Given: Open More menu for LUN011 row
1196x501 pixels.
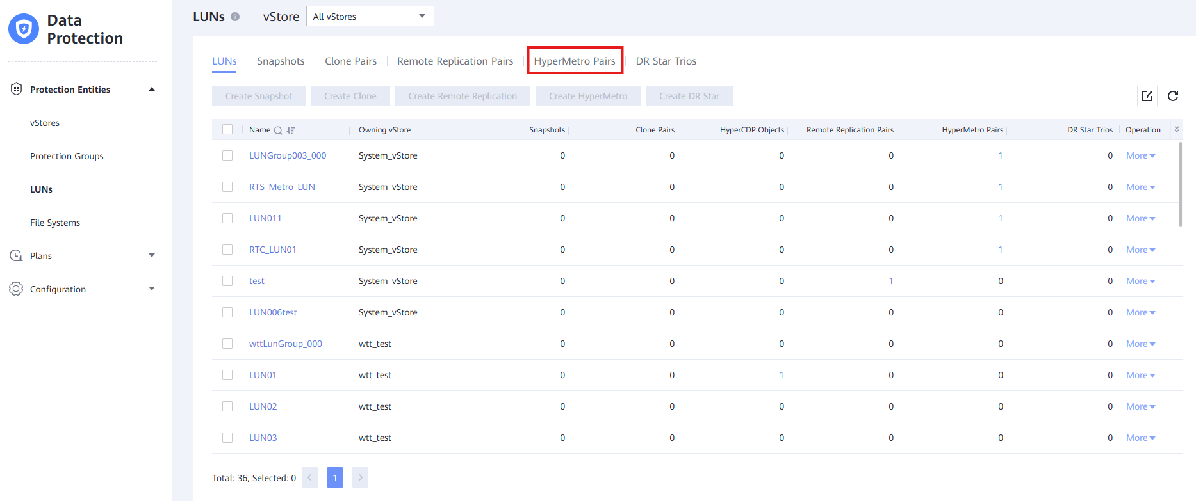Looking at the screenshot, I should [1140, 218].
